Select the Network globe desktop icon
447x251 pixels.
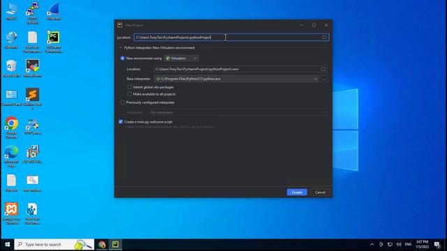[11, 40]
